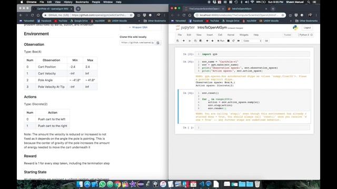
Task: Open YouTube bookmark in left window
Action: click(61, 21)
